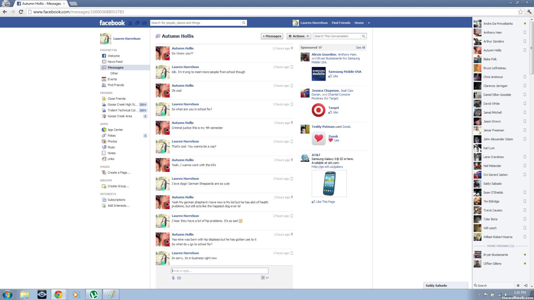Expand the Actions dropdown button

point(299,36)
